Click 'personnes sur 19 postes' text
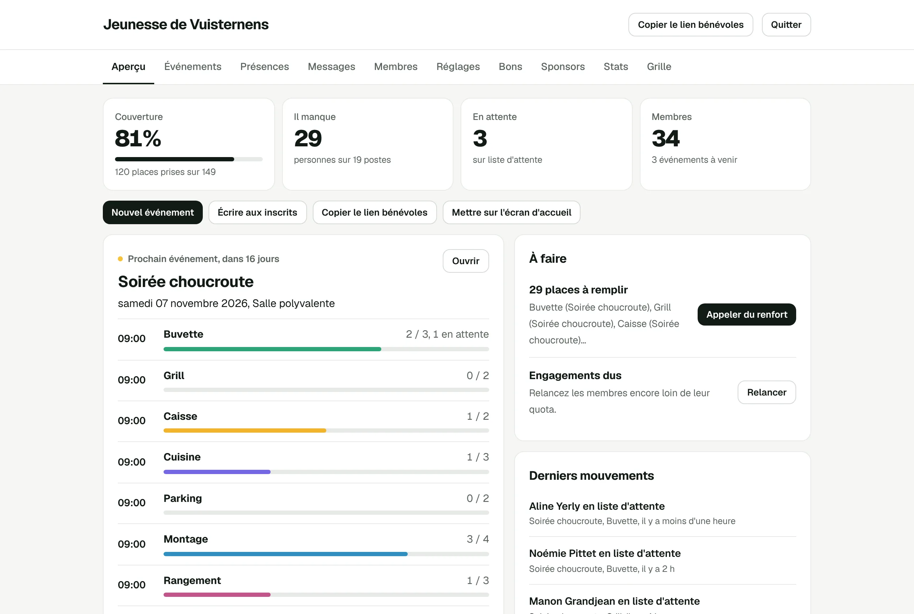 tap(342, 160)
